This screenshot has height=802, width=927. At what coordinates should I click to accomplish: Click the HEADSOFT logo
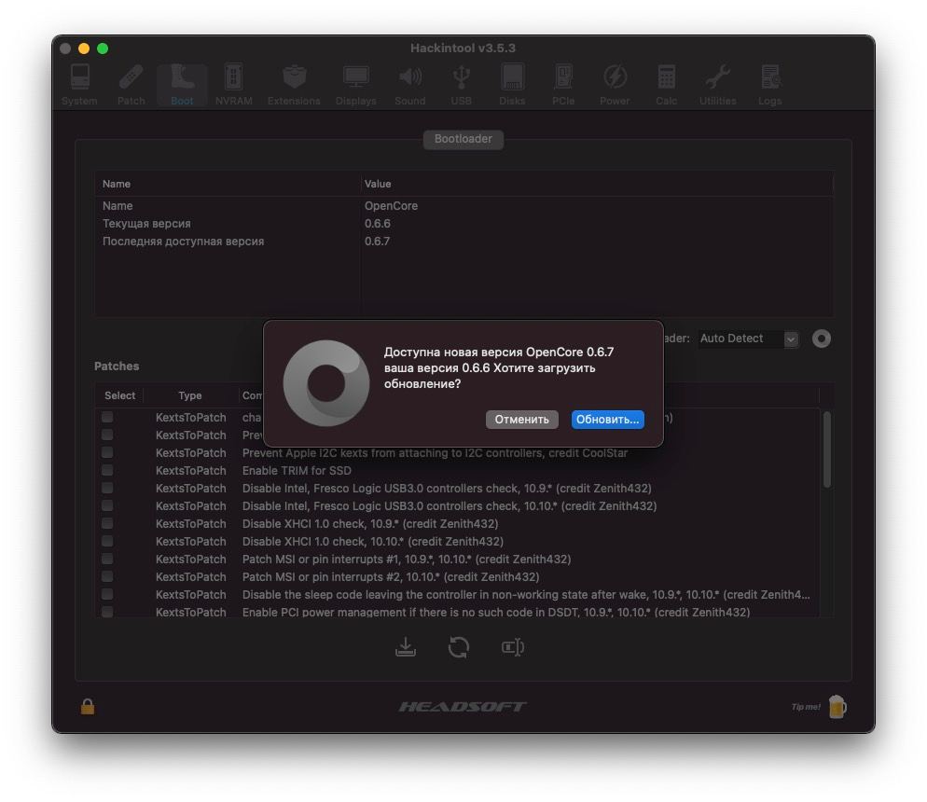(463, 706)
